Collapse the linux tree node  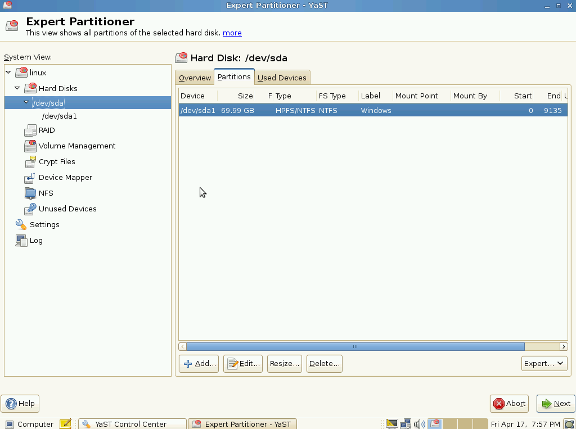pyautogui.click(x=8, y=72)
